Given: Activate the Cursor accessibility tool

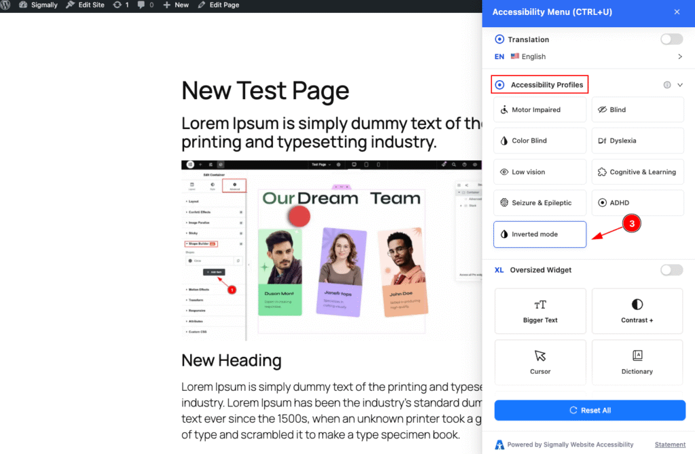Looking at the screenshot, I should pyautogui.click(x=540, y=362).
